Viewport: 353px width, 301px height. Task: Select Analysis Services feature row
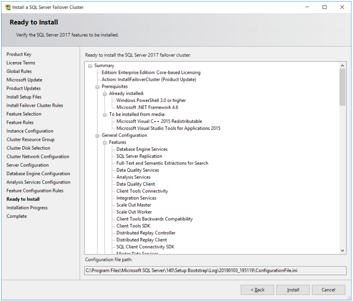click(x=134, y=177)
